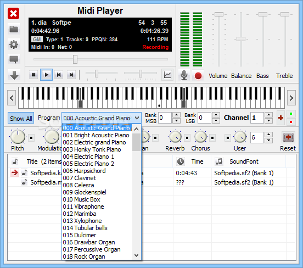Decrease Bank MSB value with down arrow
This screenshot has width=303, height=268.
click(x=176, y=121)
